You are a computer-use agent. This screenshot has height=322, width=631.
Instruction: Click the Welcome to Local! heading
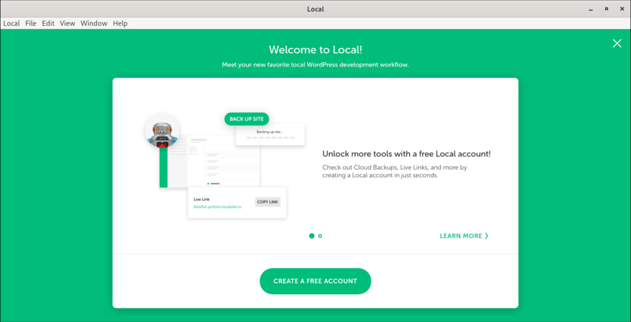[x=315, y=50]
